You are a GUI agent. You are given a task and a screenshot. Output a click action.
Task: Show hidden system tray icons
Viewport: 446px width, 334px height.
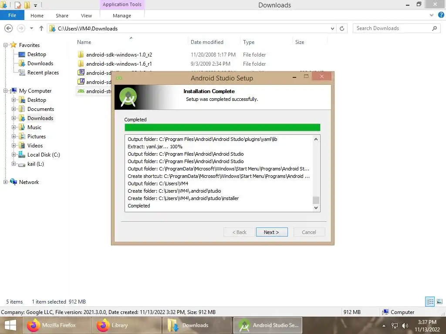[384, 326]
